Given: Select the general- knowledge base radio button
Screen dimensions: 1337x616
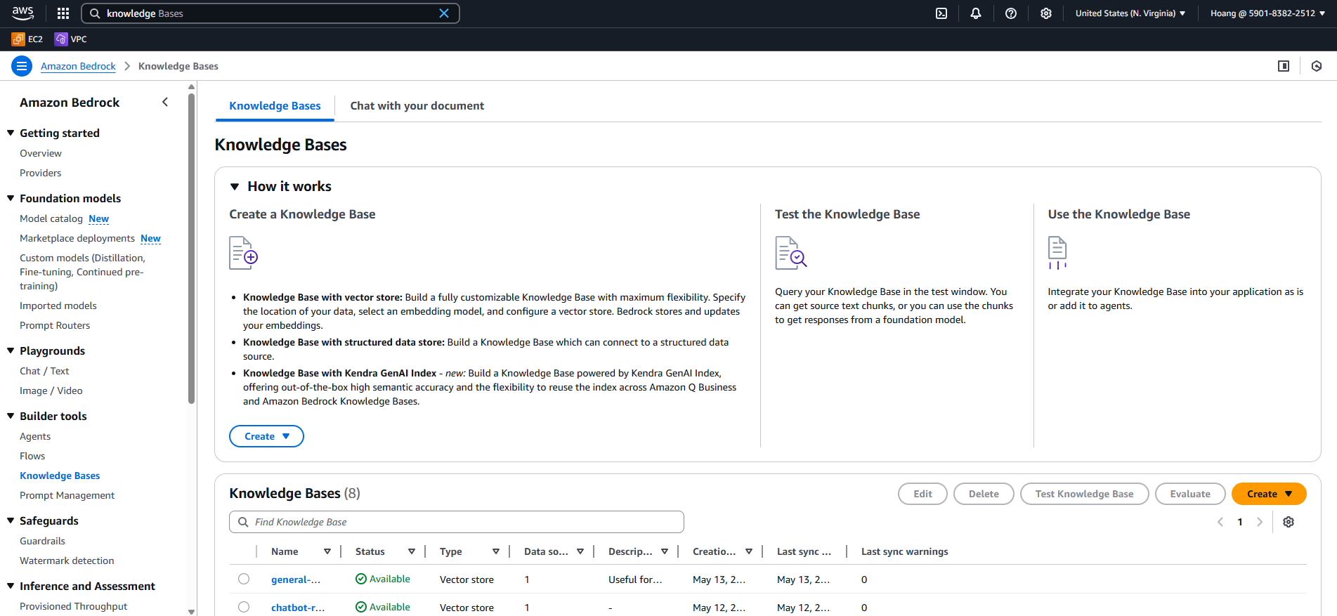Looking at the screenshot, I should pos(244,579).
